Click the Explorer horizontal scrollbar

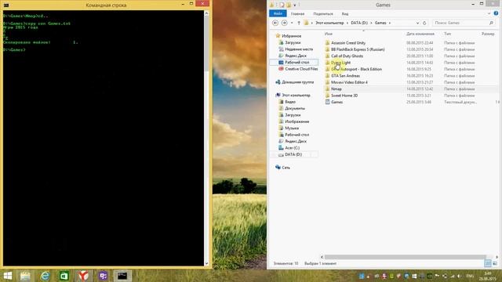405,257
